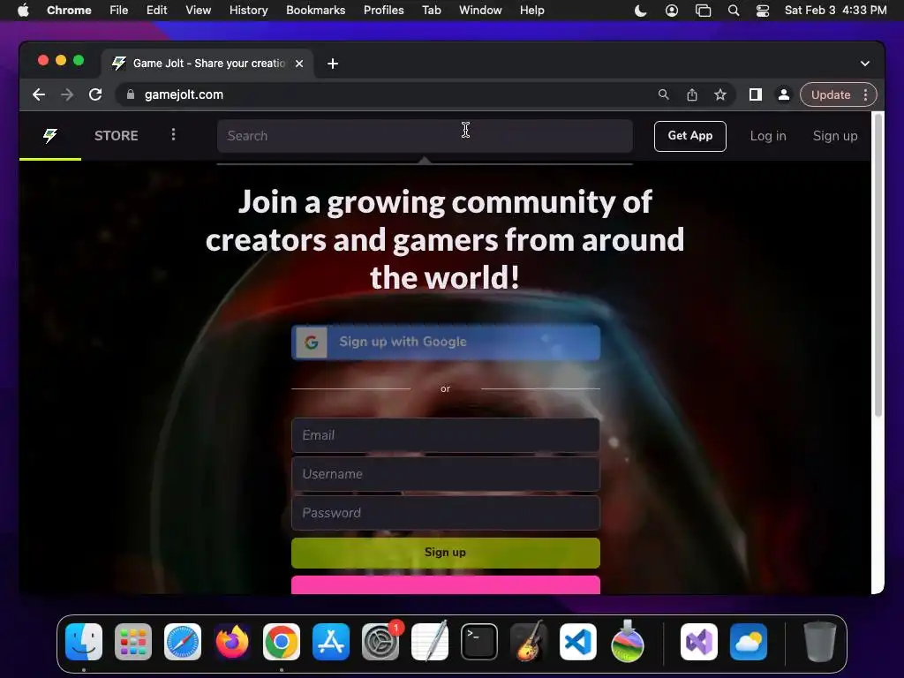Screen dimensions: 904x678
Task: Open the Bookmarks menu
Action: (315, 11)
